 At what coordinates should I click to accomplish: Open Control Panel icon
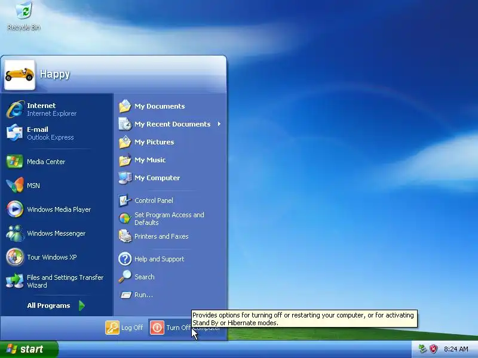point(125,200)
